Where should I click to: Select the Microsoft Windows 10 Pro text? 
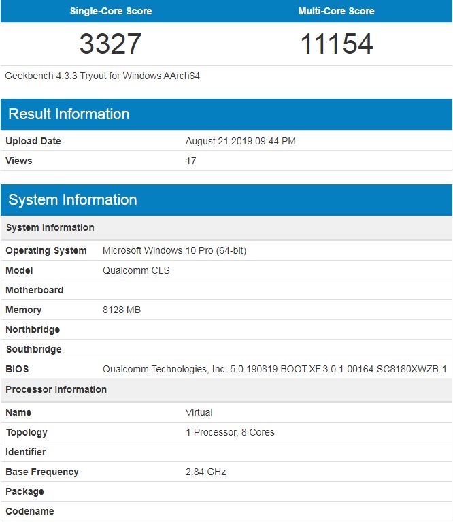pyautogui.click(x=174, y=250)
